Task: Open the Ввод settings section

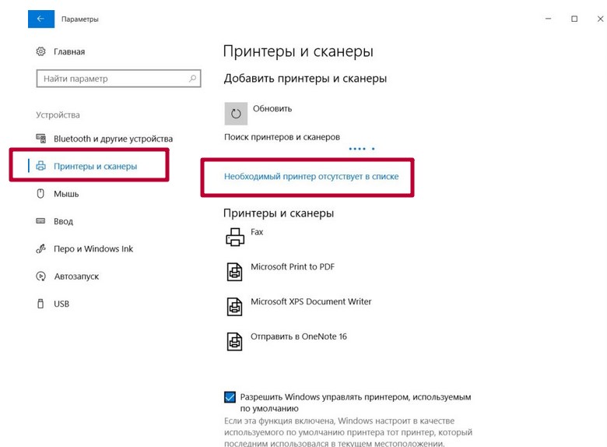Action: (x=64, y=221)
